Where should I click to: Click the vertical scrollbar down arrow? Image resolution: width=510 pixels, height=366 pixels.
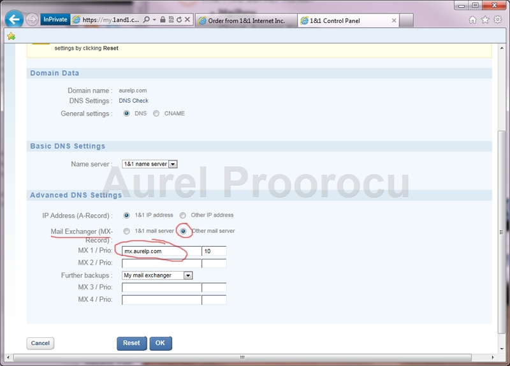tap(502, 348)
